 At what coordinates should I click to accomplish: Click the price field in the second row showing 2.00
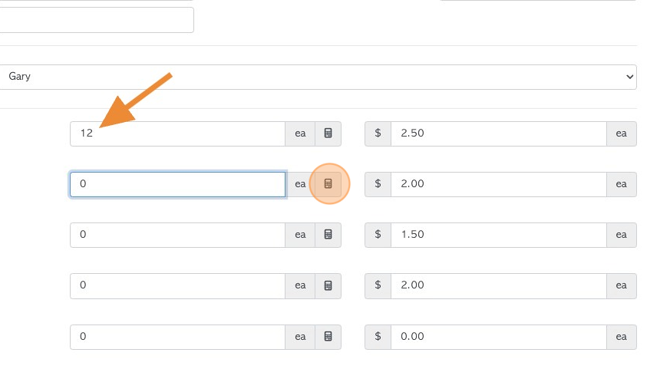point(499,184)
